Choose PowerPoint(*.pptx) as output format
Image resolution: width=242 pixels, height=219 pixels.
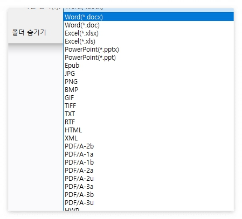click(x=149, y=50)
